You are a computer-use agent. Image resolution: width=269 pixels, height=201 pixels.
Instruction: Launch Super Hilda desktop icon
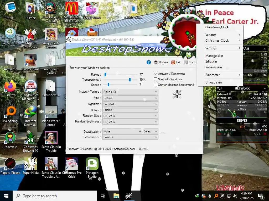click(30, 166)
